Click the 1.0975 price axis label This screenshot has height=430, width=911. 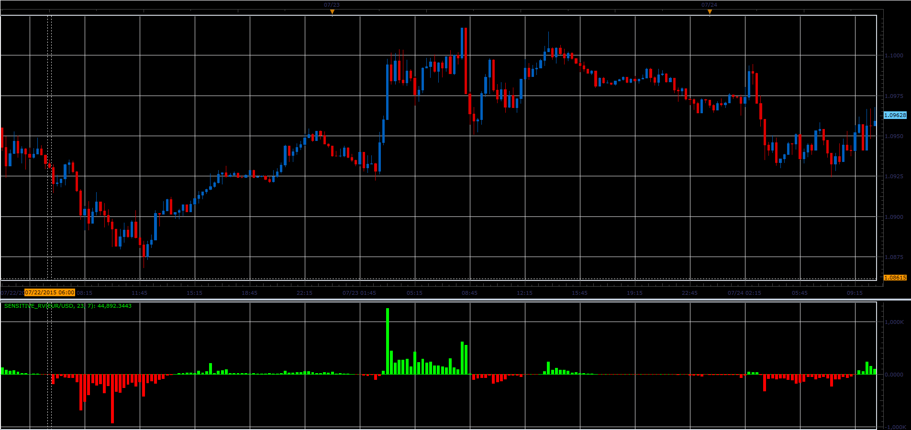894,96
